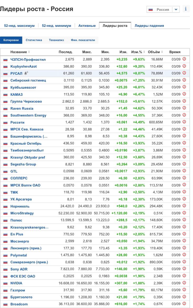Sort the table by Изм.% column

138,52
